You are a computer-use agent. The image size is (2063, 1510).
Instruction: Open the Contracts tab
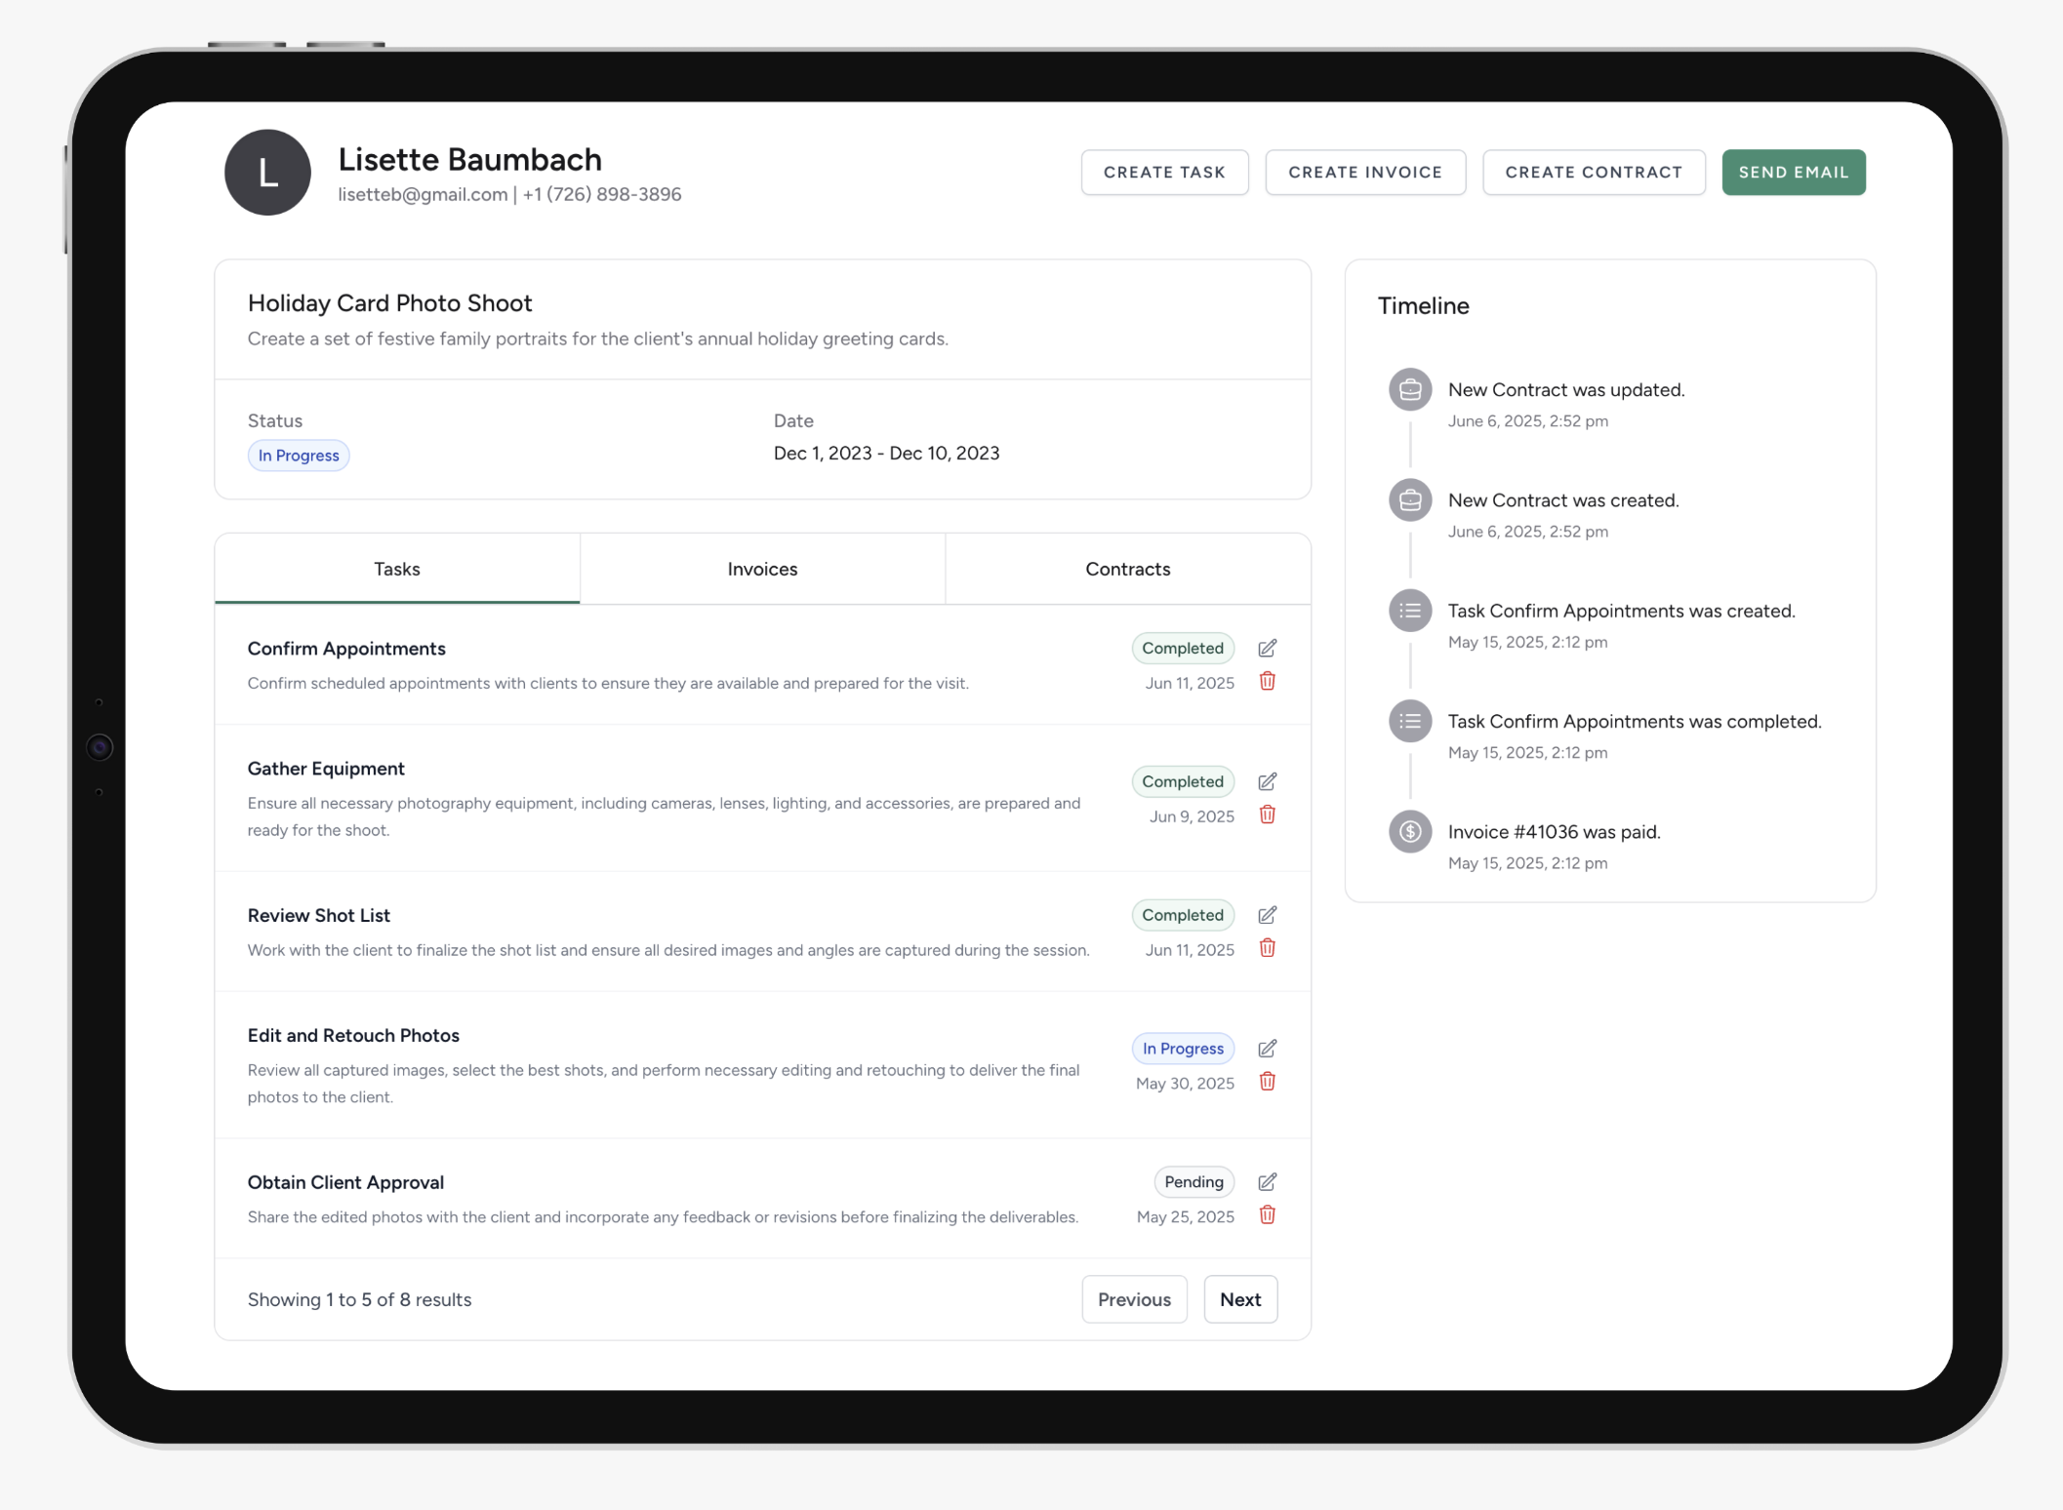pos(1127,569)
